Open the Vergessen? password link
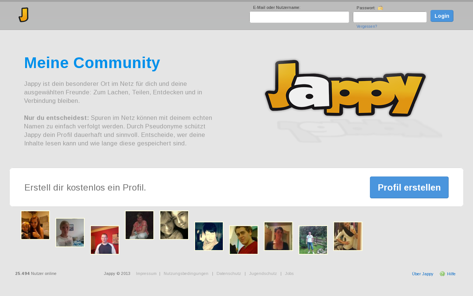 click(367, 27)
